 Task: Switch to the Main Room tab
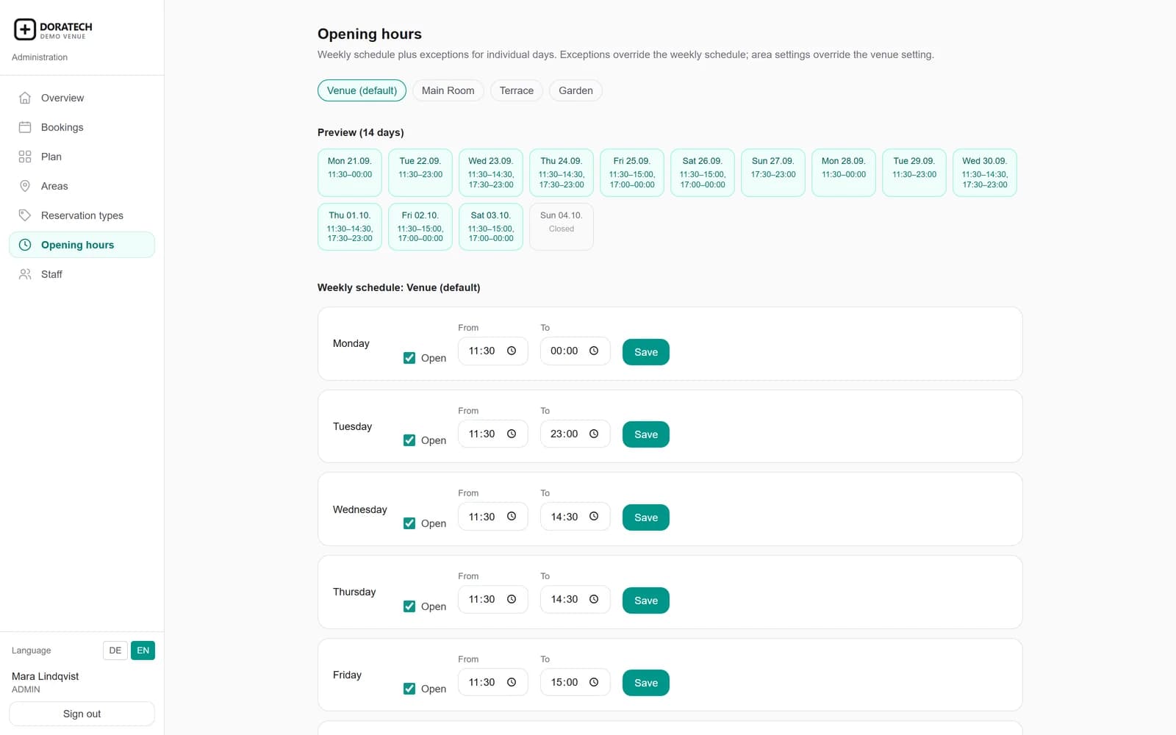point(448,90)
